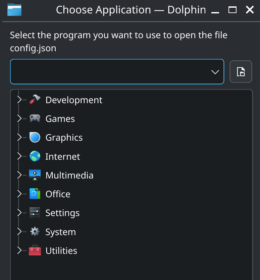Open the file browse dialog button
This screenshot has height=280, width=260.
(241, 72)
